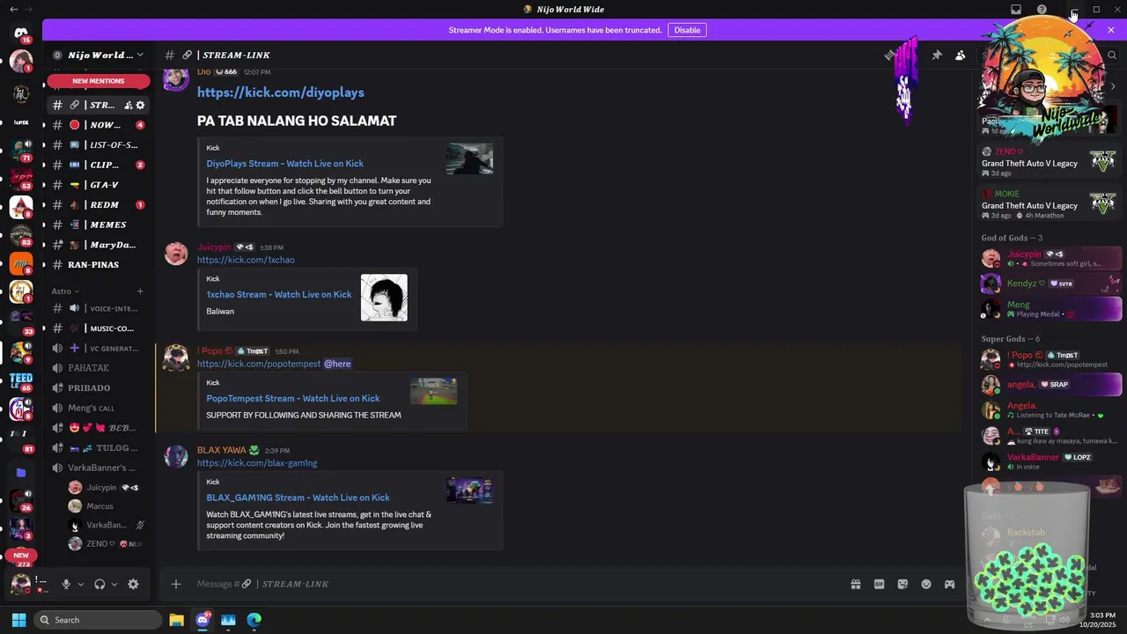
Task: Open the RAN-PINAS channel
Action: tap(99, 264)
